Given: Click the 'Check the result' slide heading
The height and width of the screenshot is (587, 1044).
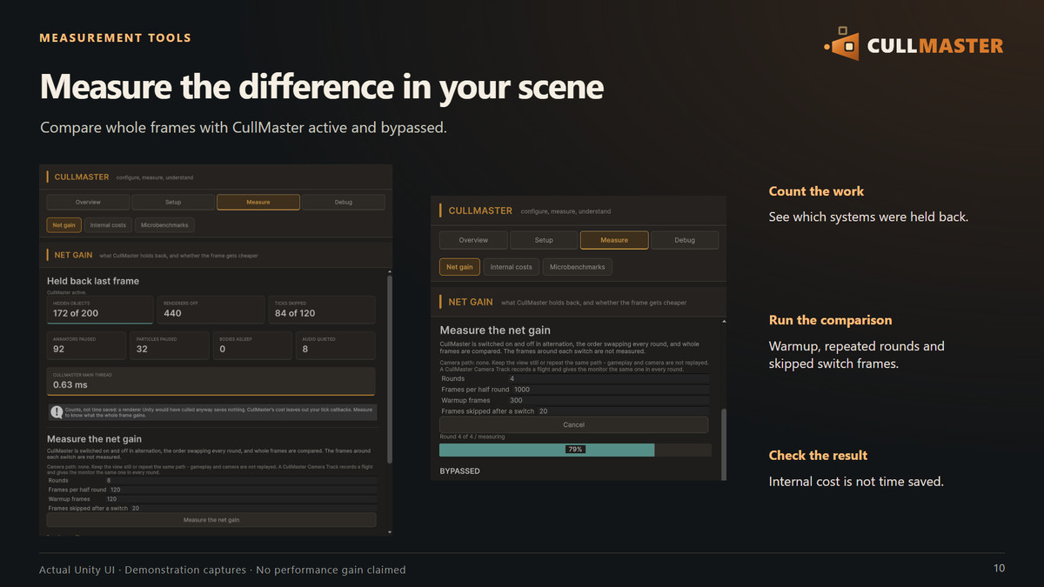Looking at the screenshot, I should coord(818,456).
